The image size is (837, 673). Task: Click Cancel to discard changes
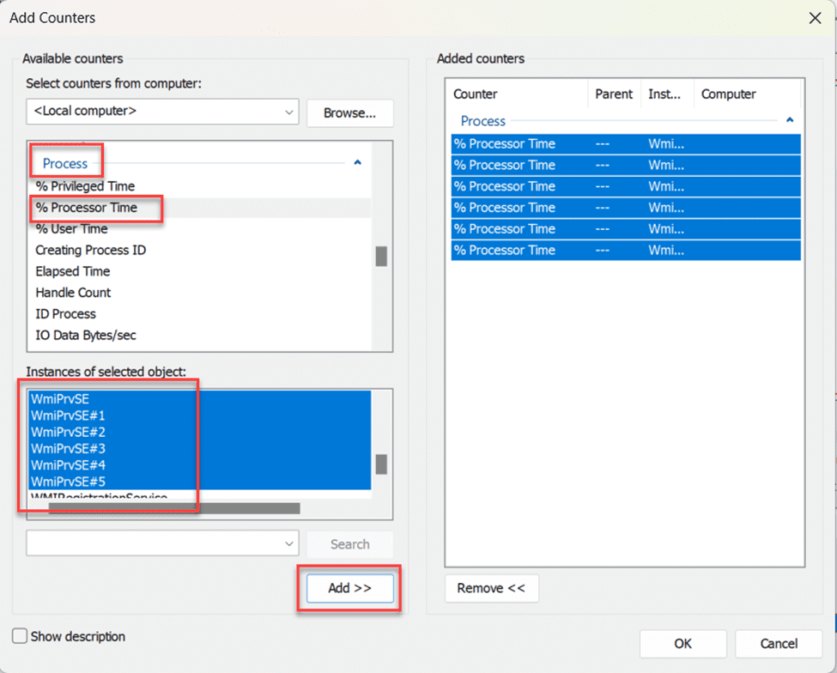click(x=779, y=643)
